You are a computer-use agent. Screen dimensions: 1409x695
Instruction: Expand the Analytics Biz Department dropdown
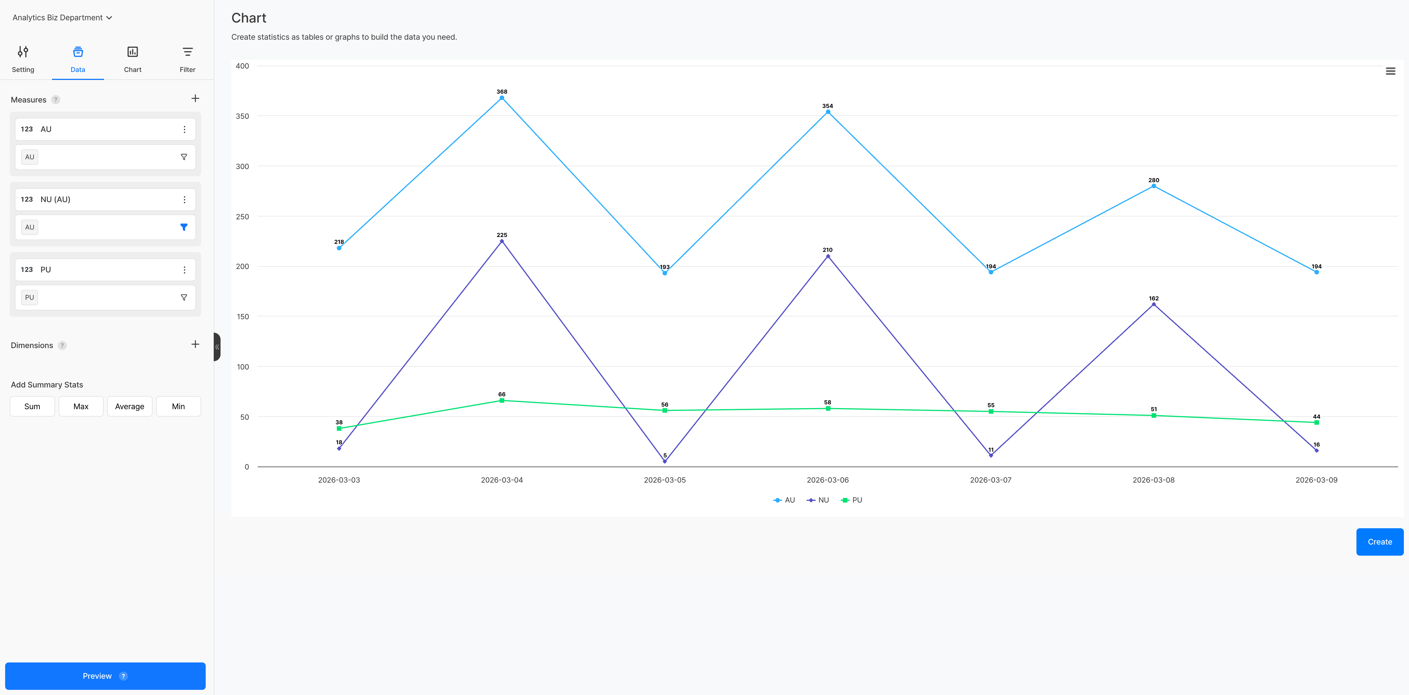click(62, 17)
